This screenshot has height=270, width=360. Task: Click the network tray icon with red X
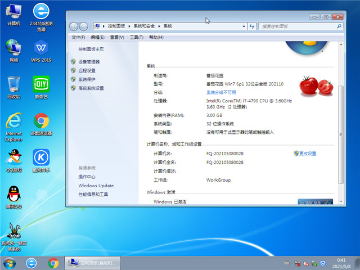coord(298,264)
